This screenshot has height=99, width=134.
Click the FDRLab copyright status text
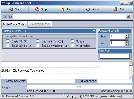94,96
